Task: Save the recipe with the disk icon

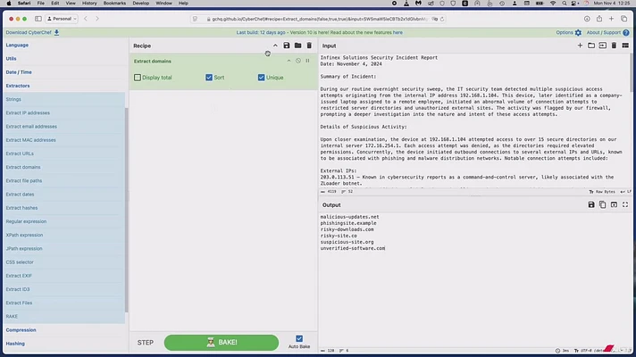Action: tap(287, 46)
